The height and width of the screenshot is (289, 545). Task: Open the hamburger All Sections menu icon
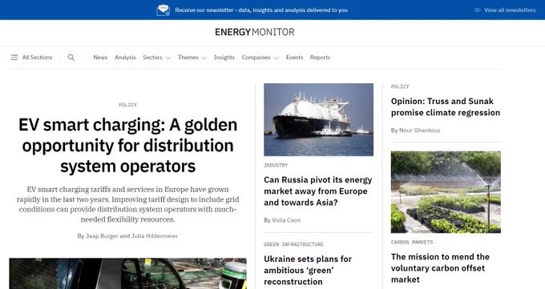point(14,58)
